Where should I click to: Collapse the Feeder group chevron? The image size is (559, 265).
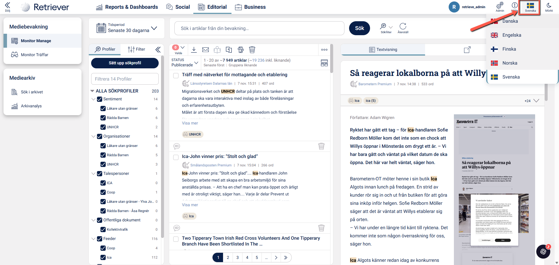[93, 239]
